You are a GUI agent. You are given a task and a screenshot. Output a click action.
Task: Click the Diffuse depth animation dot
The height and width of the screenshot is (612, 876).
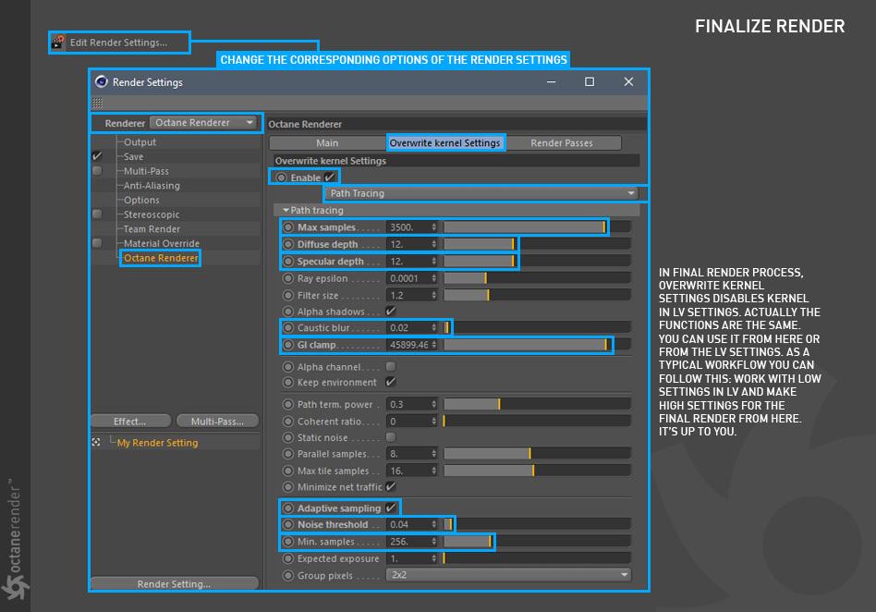point(287,244)
